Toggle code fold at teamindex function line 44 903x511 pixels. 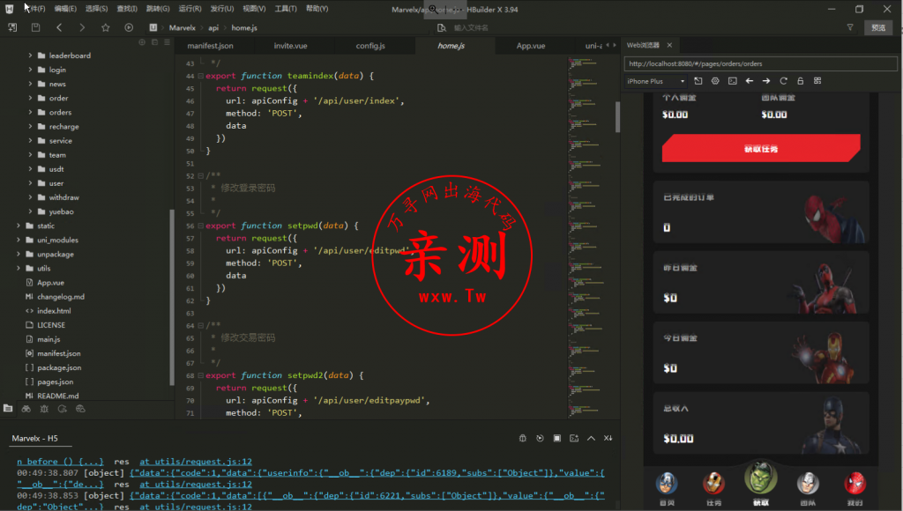pos(200,76)
